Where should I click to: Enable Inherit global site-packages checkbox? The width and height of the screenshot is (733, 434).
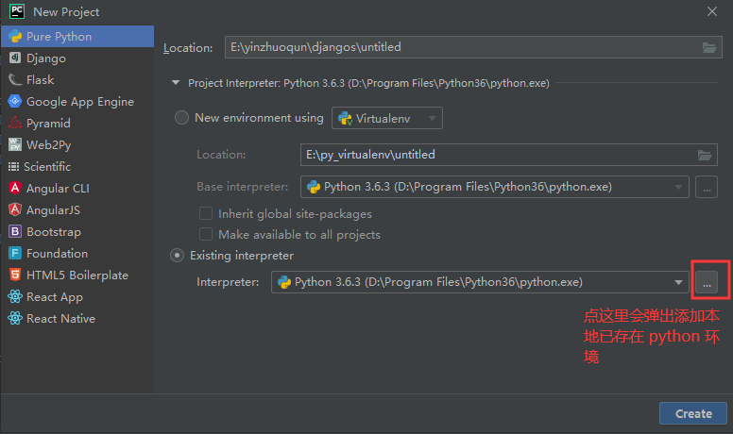click(206, 213)
